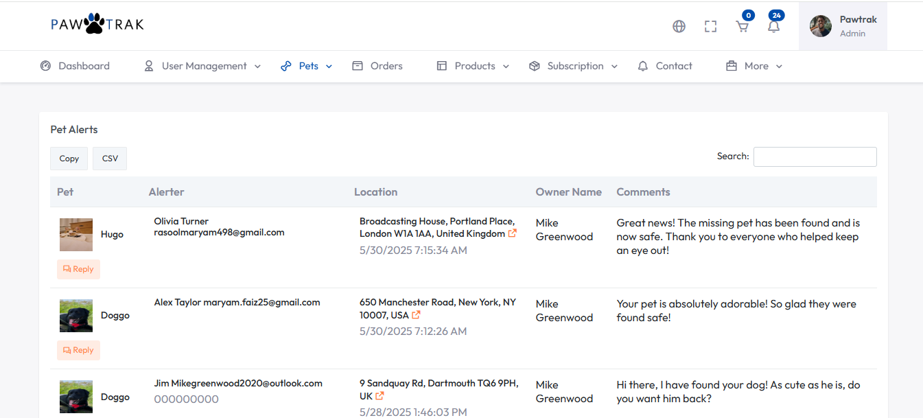Export the table with CSV button
Image resolution: width=923 pixels, height=418 pixels.
coord(110,159)
